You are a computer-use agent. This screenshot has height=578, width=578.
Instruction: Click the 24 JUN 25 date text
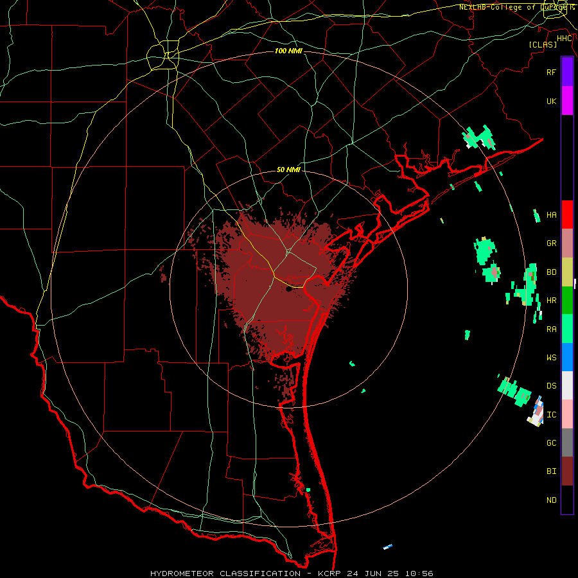coord(375,574)
